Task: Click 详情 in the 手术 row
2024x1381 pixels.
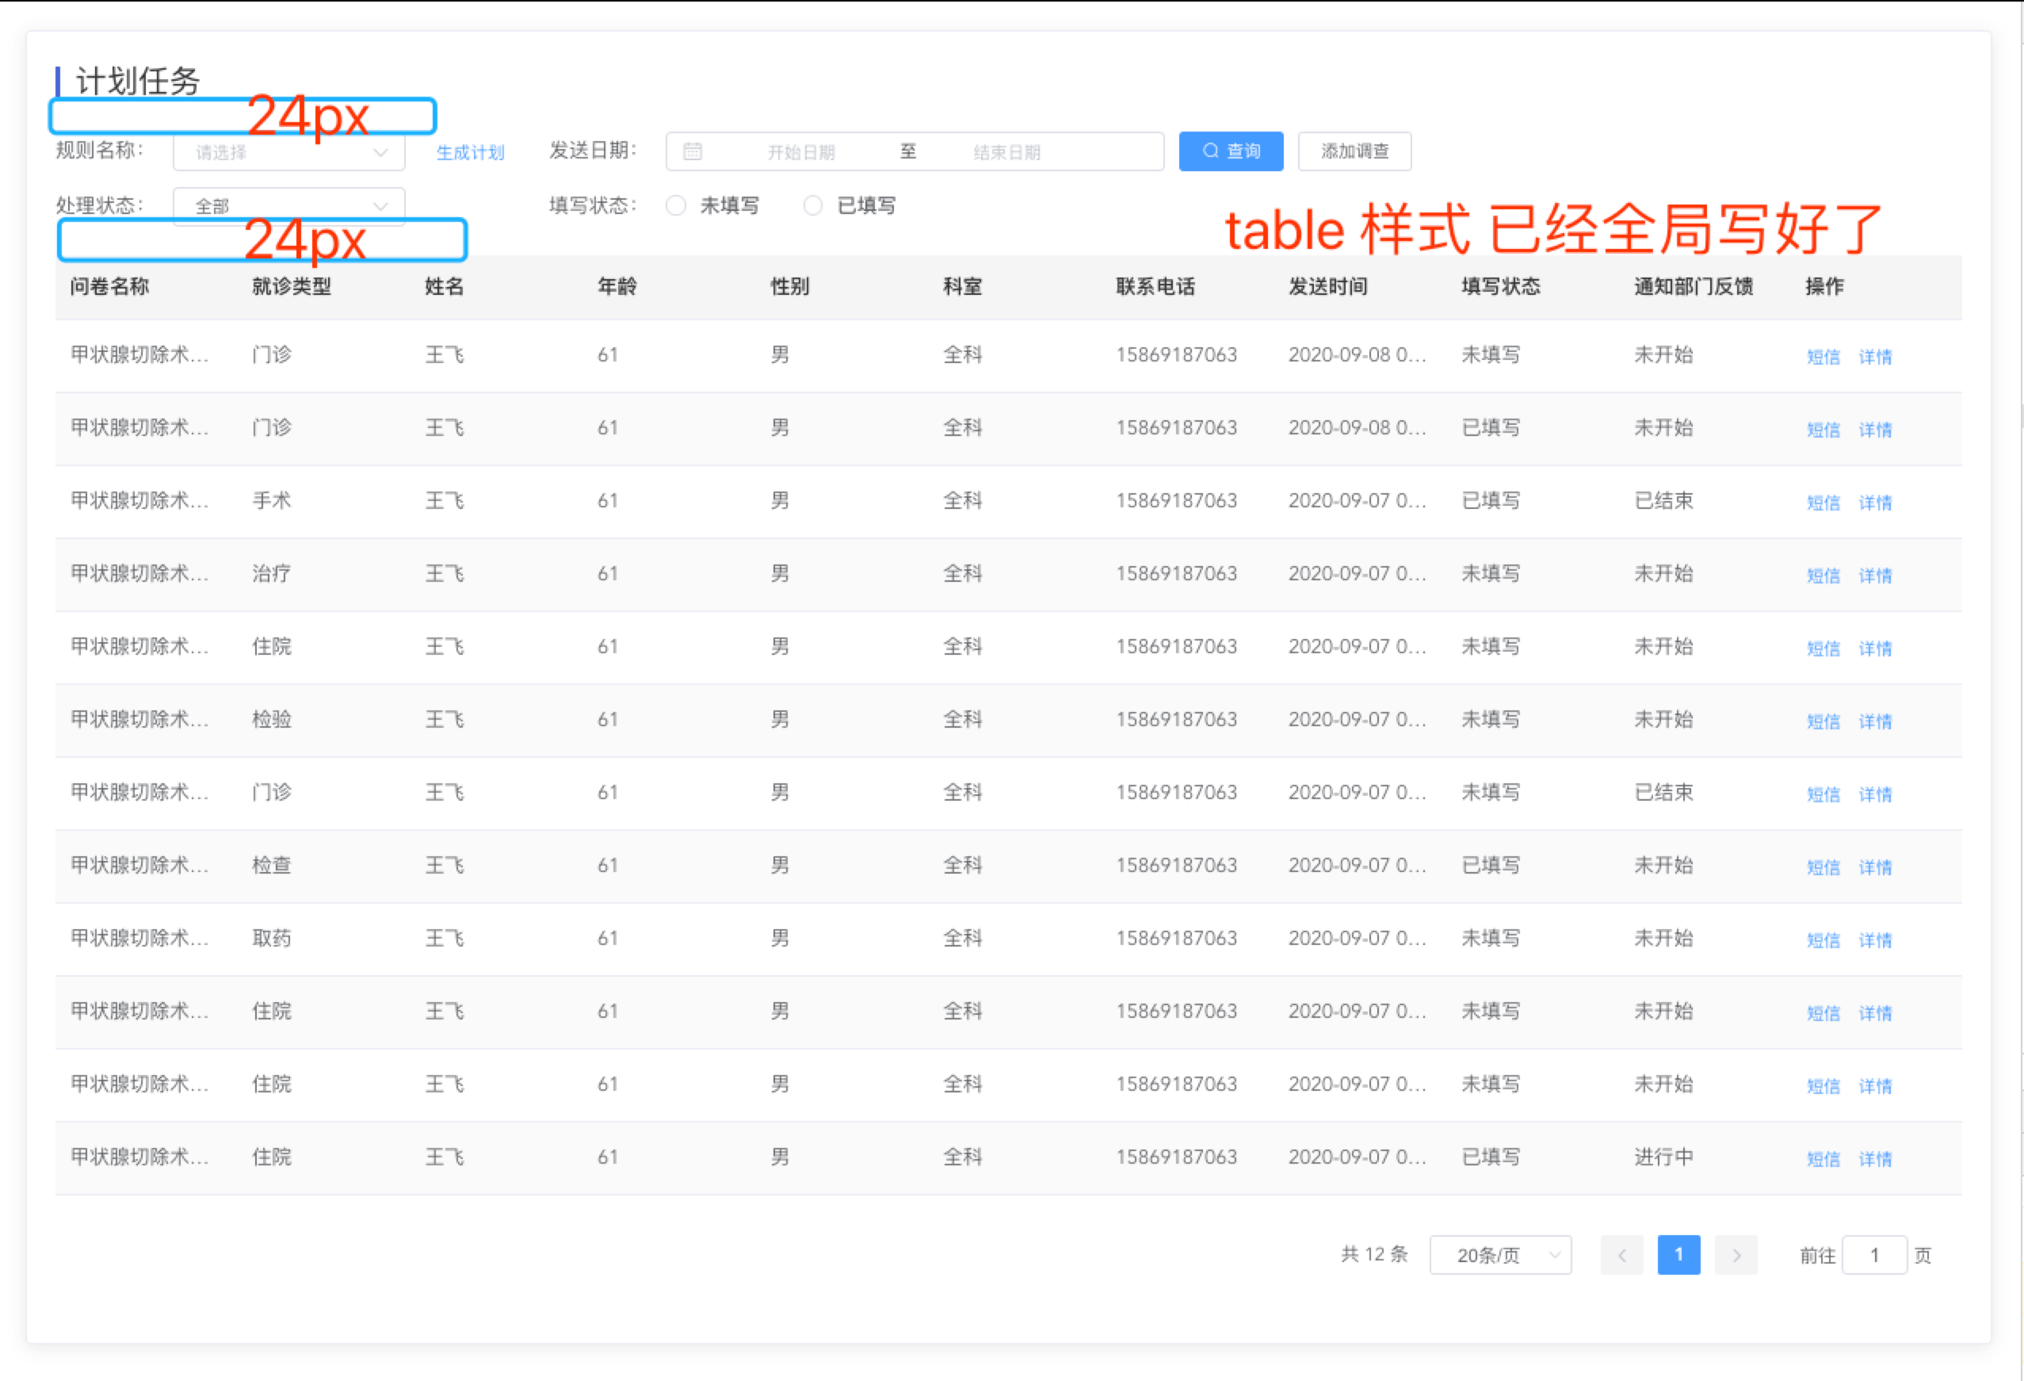Action: pos(1875,503)
